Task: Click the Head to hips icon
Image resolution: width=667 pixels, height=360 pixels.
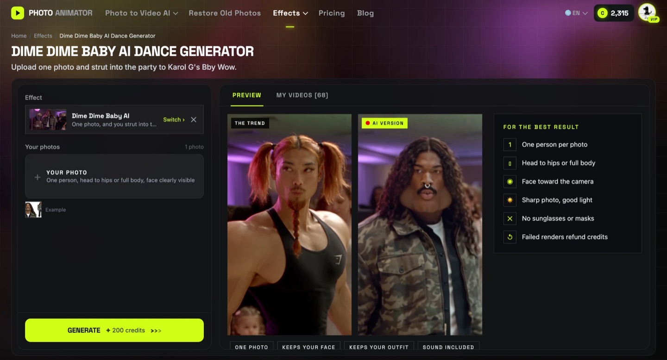Action: coord(510,163)
